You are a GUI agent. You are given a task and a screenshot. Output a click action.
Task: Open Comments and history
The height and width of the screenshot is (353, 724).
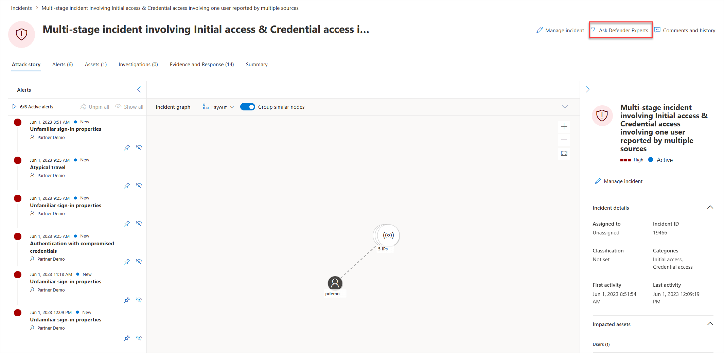click(x=685, y=31)
